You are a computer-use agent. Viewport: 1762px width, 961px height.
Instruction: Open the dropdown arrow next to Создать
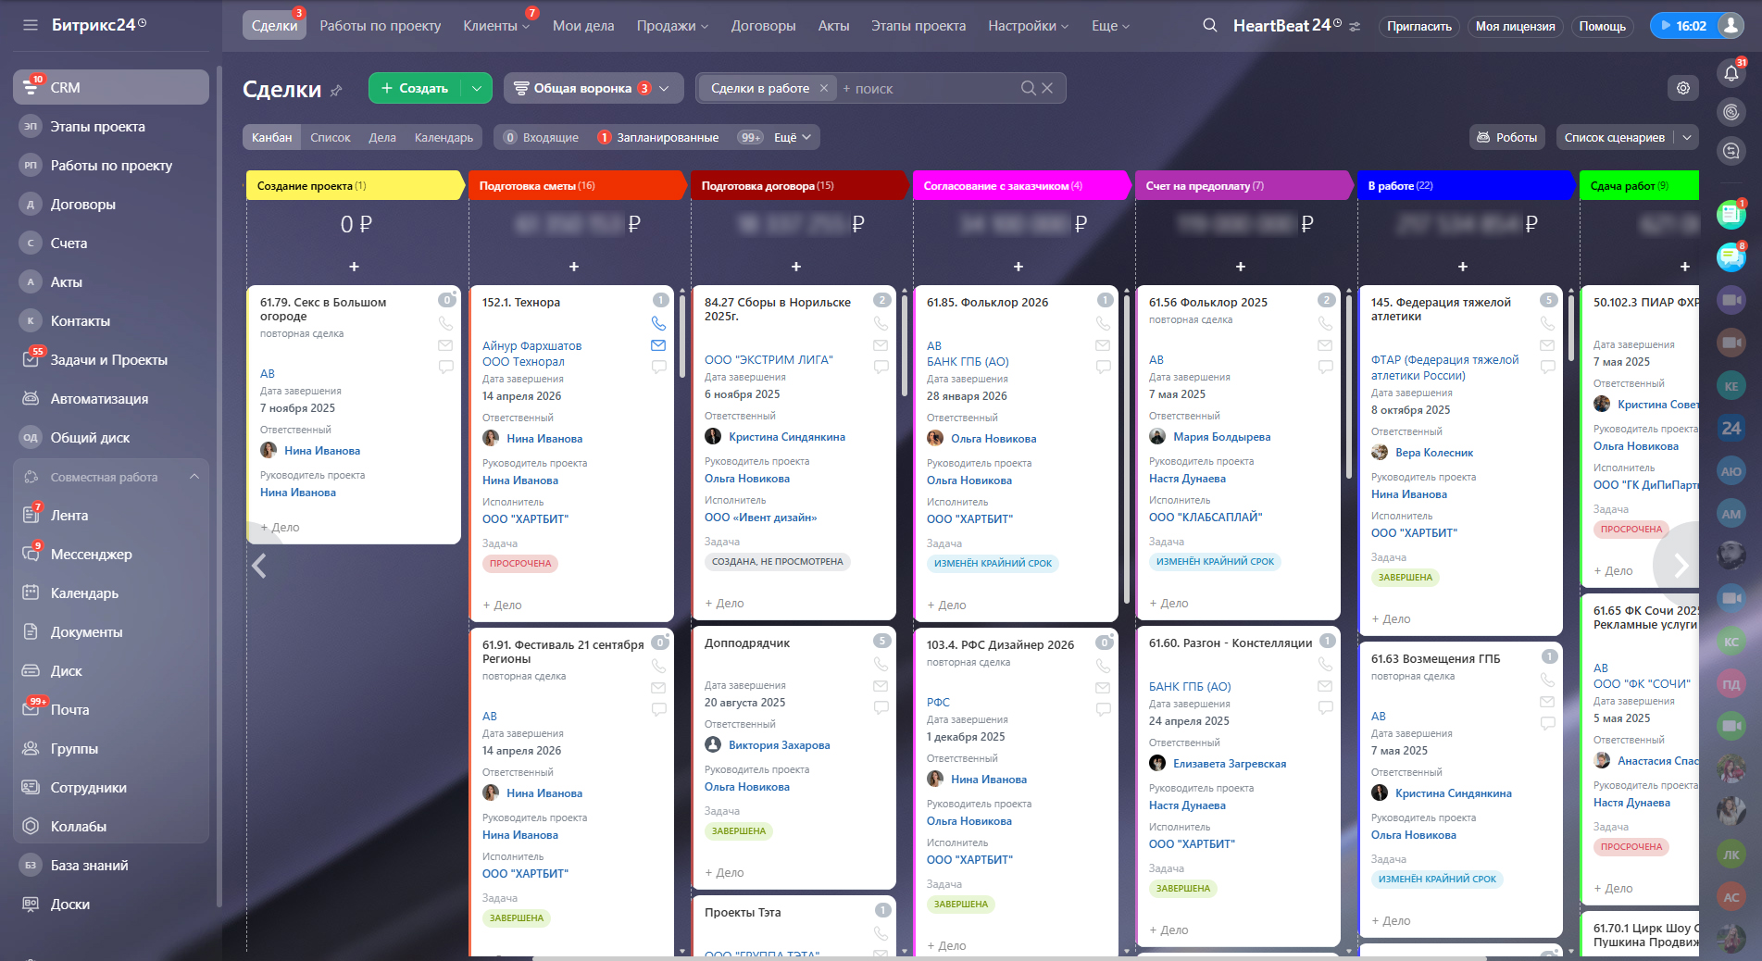[476, 88]
